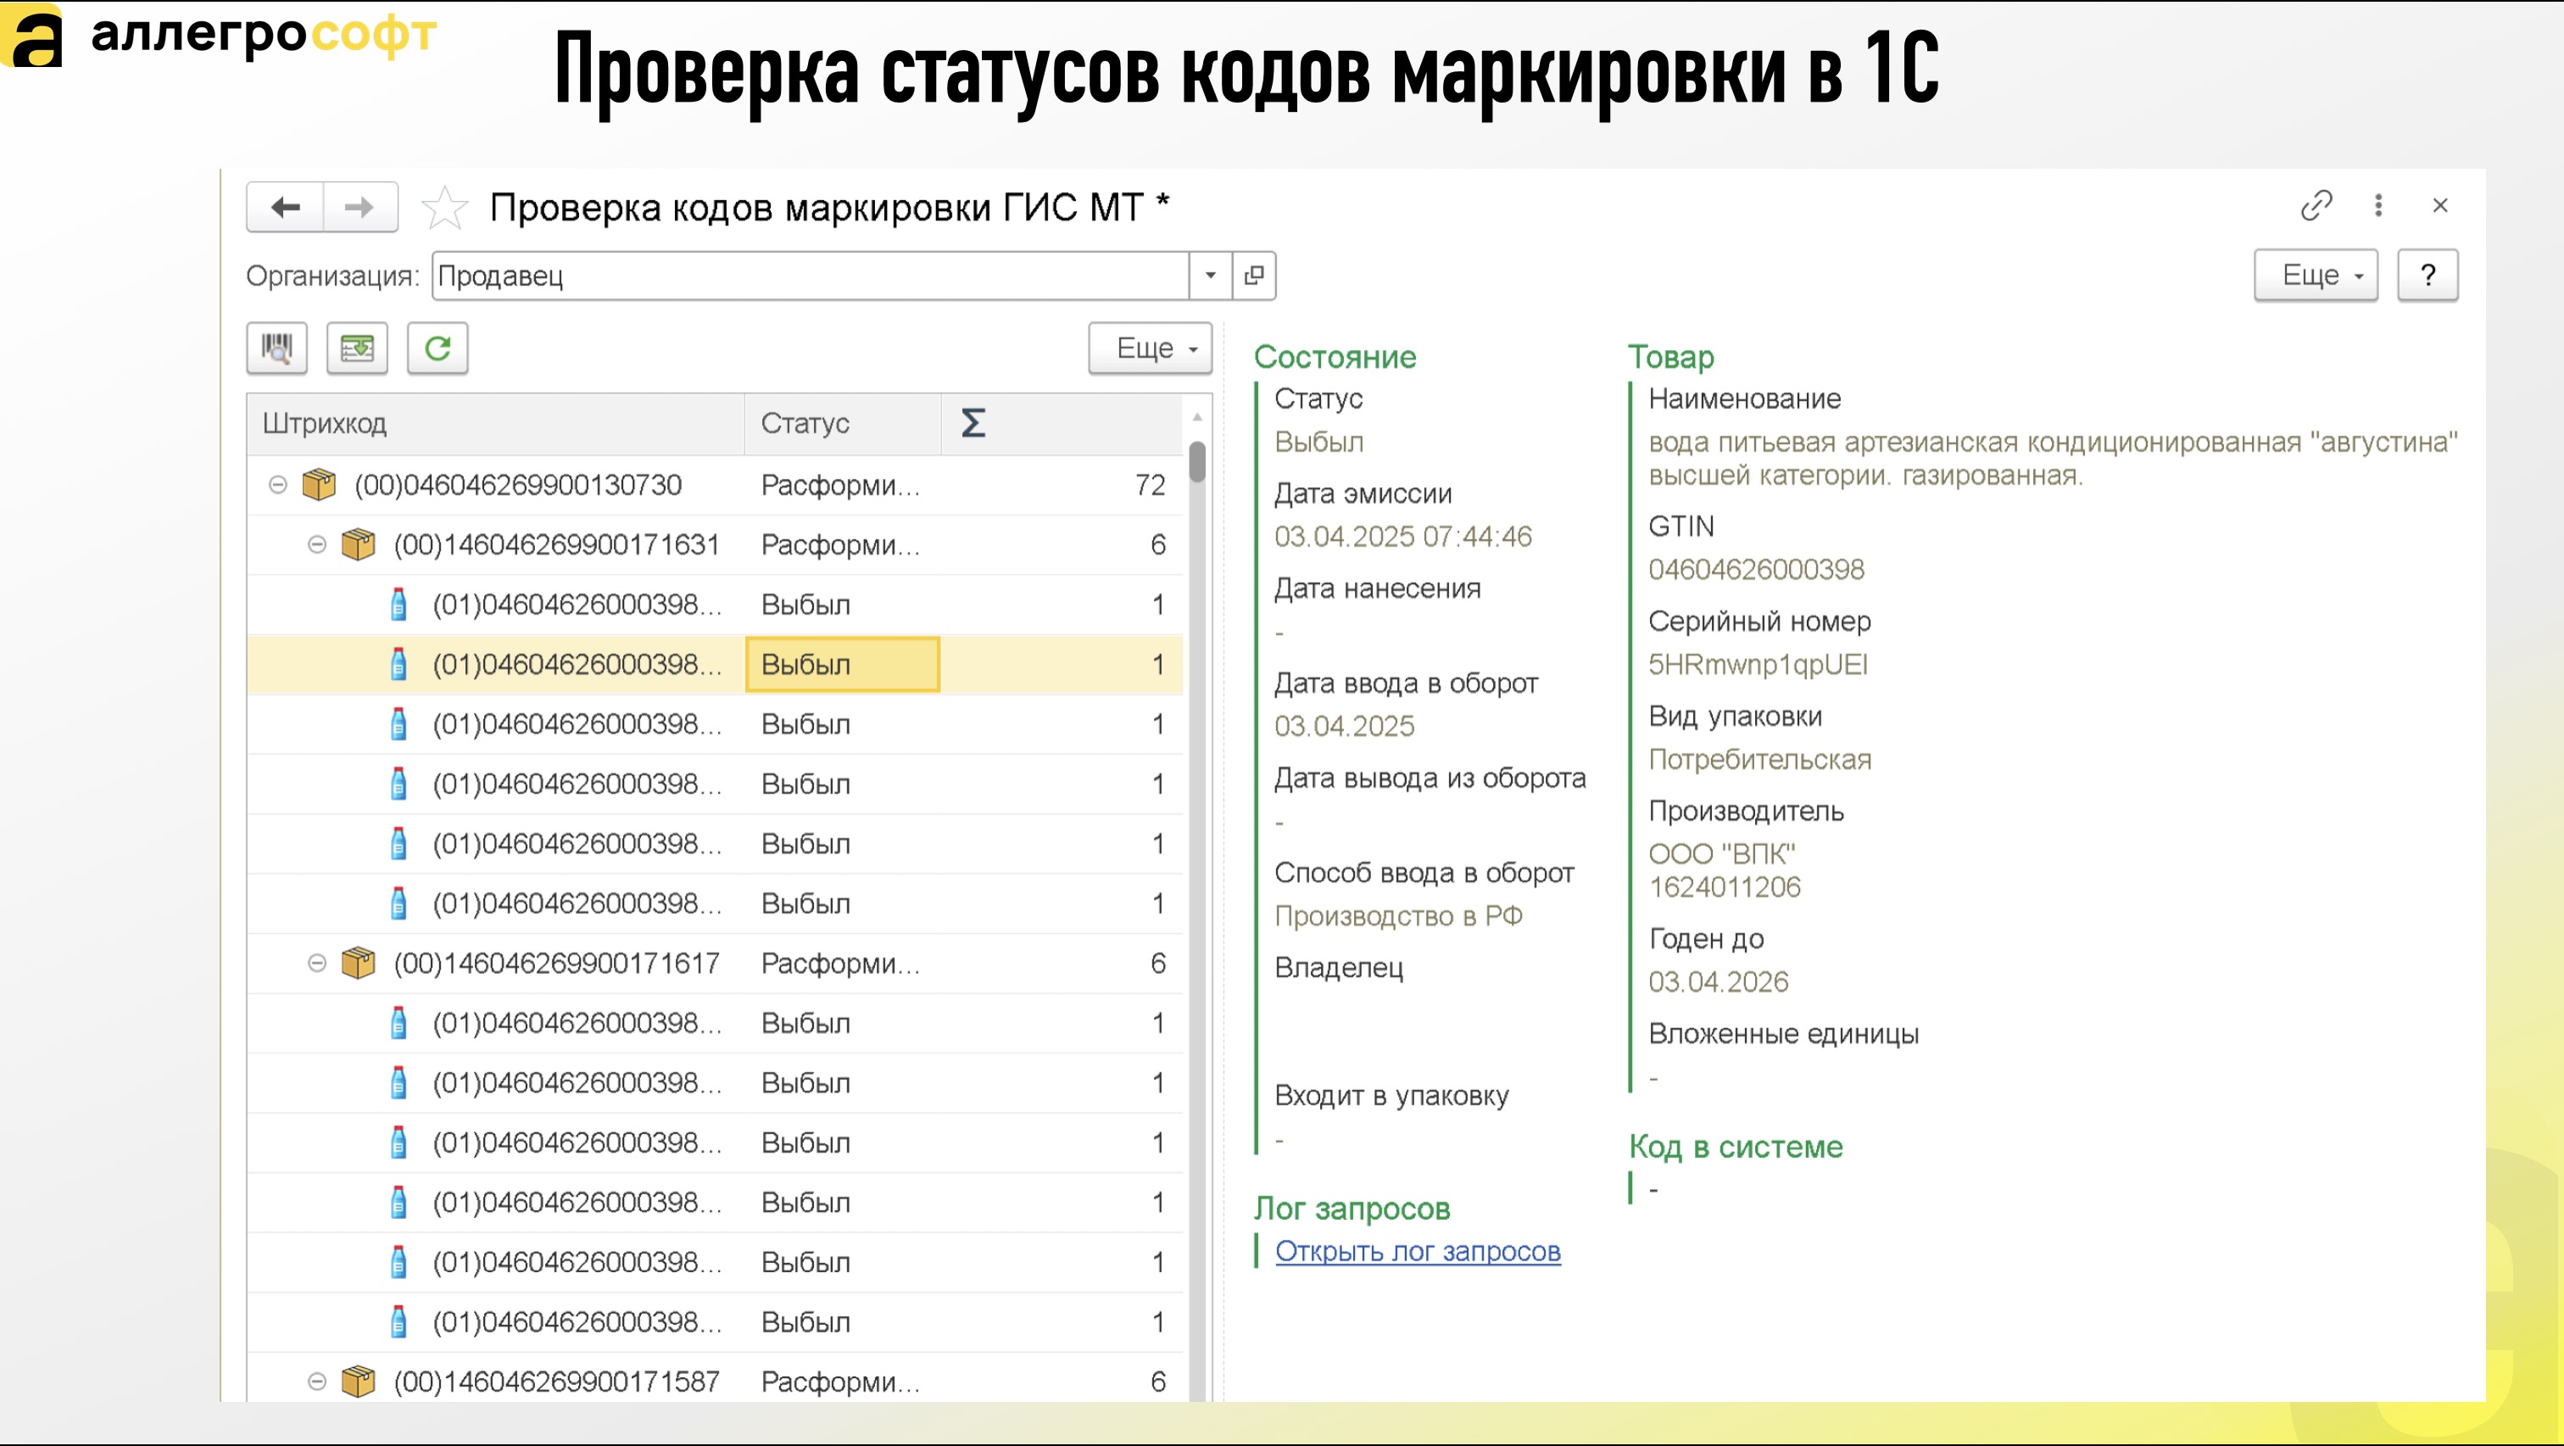Collapse the box row (00)146046269900171617
2564x1446 pixels.
316,964
